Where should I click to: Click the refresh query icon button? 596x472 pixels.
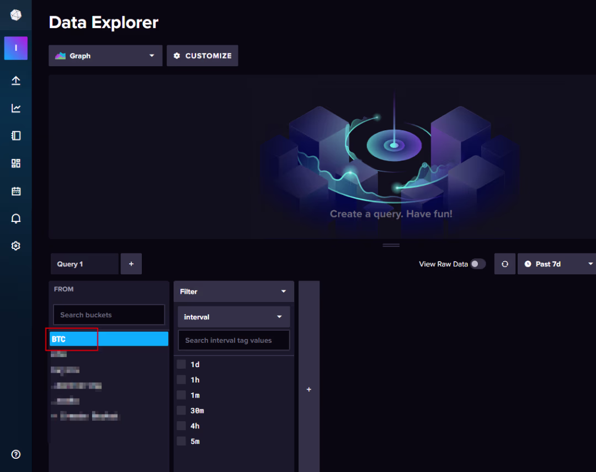(x=505, y=264)
